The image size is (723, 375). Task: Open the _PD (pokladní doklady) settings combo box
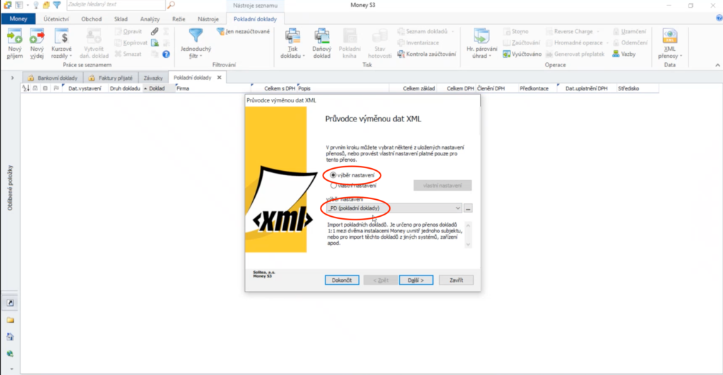pyautogui.click(x=394, y=208)
